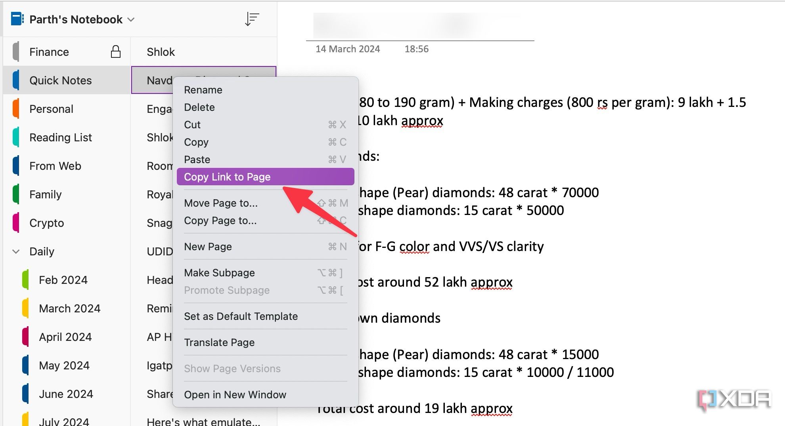Choose Translate Page in the context menu
785x426 pixels.
coord(220,342)
